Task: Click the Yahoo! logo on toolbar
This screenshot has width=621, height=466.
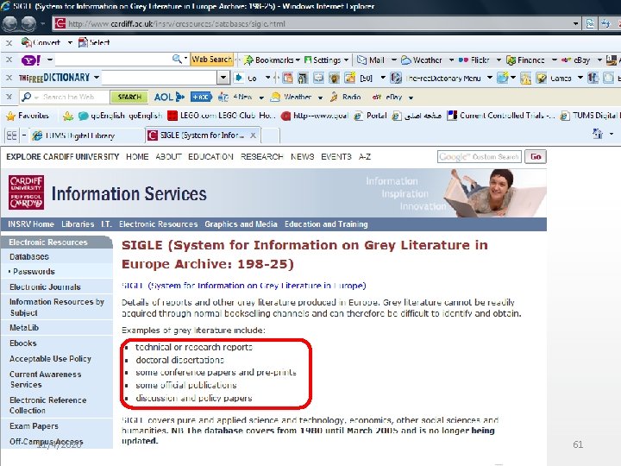Action: click(31, 60)
